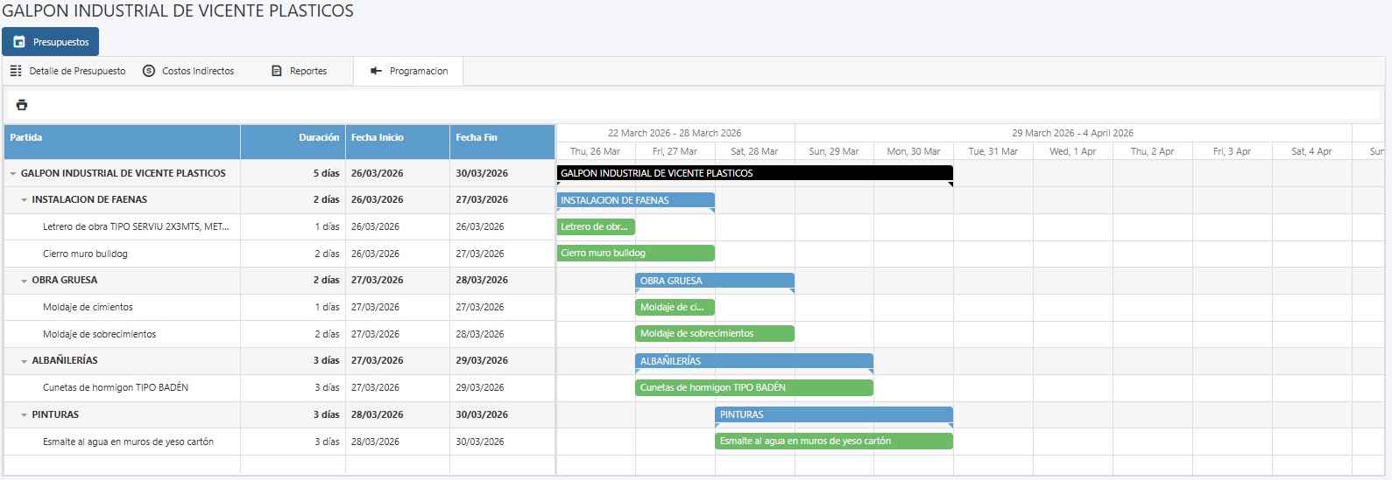The width and height of the screenshot is (1392, 480).
Task: Click the Detalle de Presupuesto list icon
Action: tap(16, 71)
